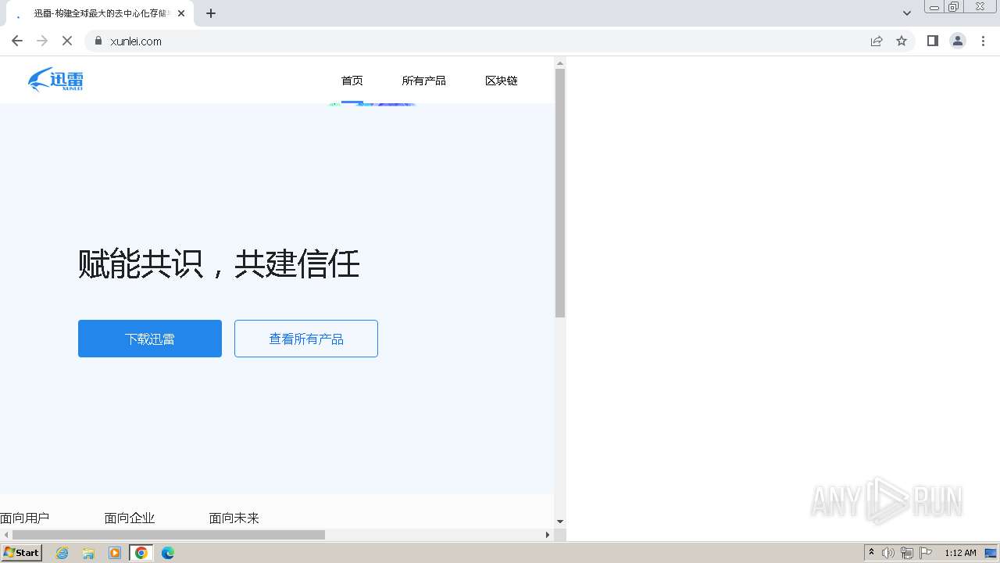Click the Chrome taskbar icon
Viewport: 1000px width, 563px height.
click(141, 553)
